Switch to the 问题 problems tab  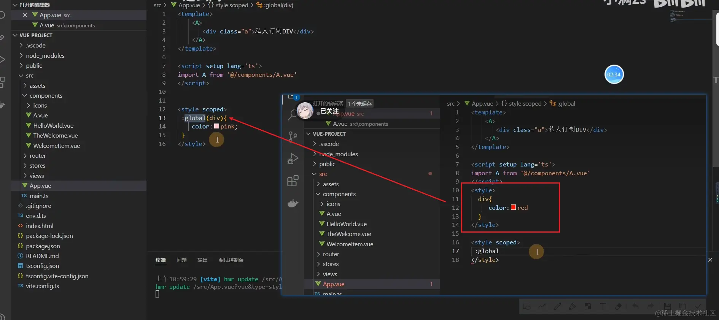(181, 260)
